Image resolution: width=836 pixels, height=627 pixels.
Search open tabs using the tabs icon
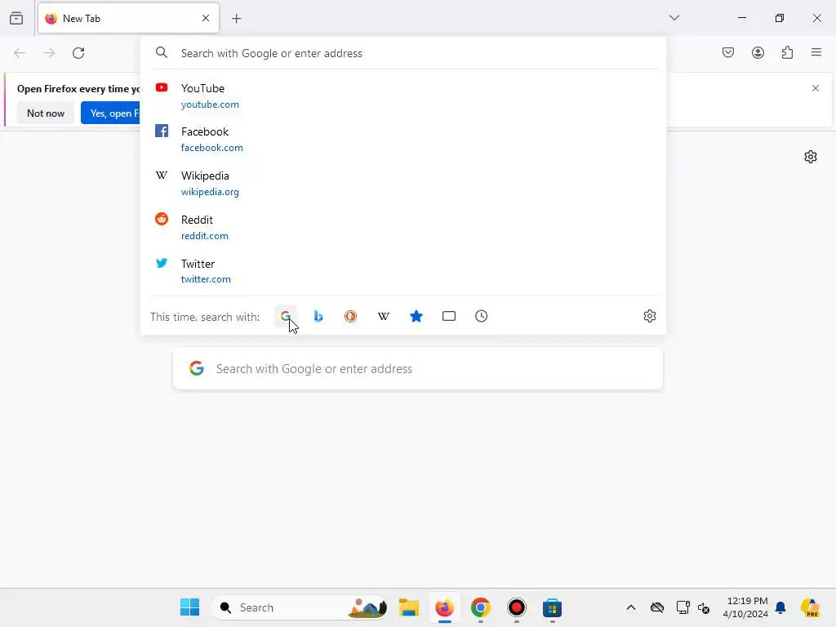pos(449,316)
